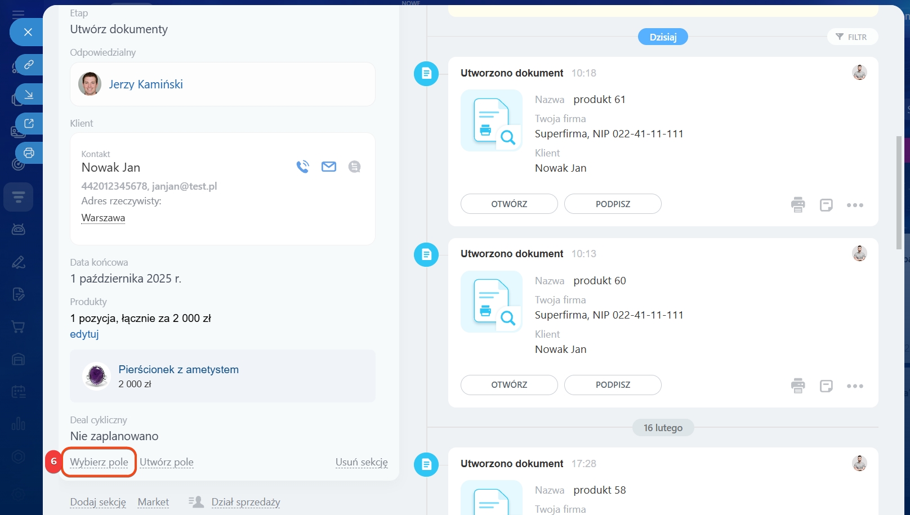
Task: Open more options for produkt 61 document
Action: pyautogui.click(x=855, y=205)
